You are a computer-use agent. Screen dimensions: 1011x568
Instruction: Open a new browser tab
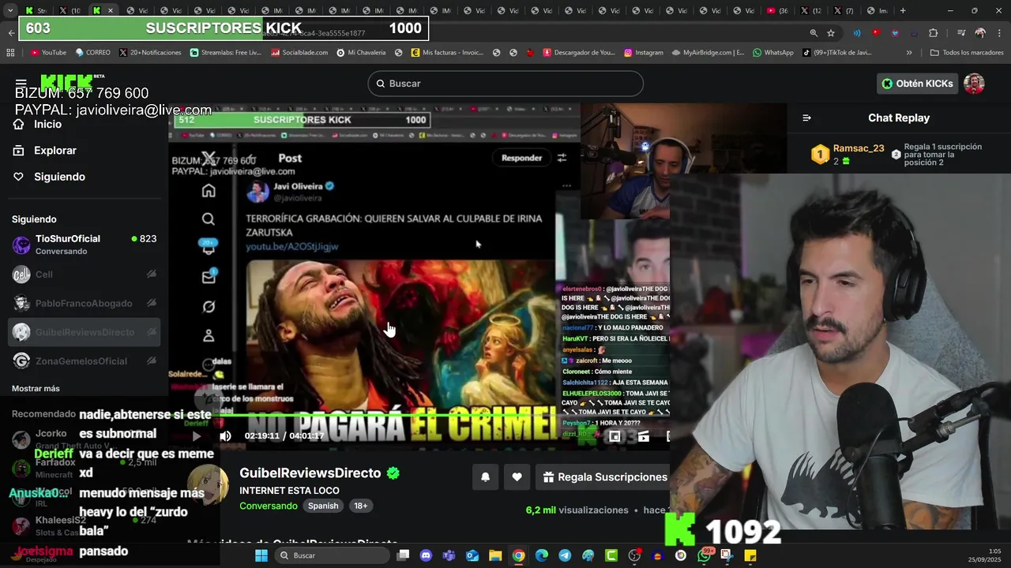click(x=903, y=11)
